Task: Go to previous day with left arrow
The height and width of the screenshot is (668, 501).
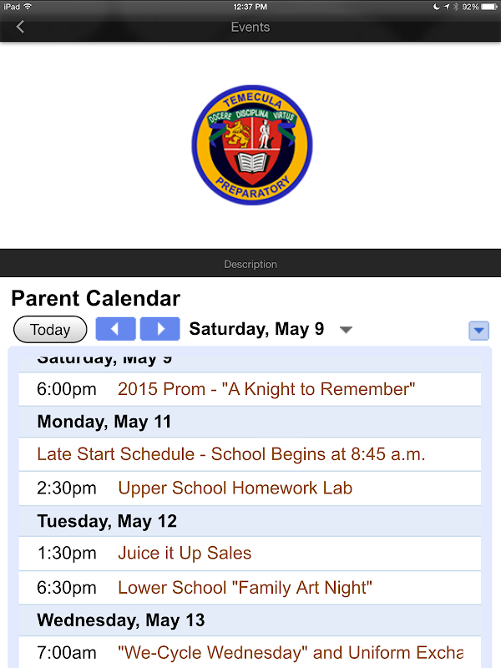Action: [x=115, y=329]
